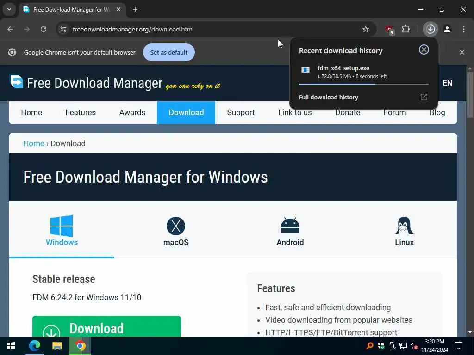
Task: Open File Explorer from the taskbar
Action: [x=57, y=346]
